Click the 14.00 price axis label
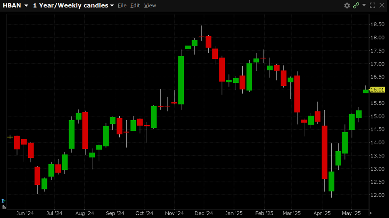 377,142
